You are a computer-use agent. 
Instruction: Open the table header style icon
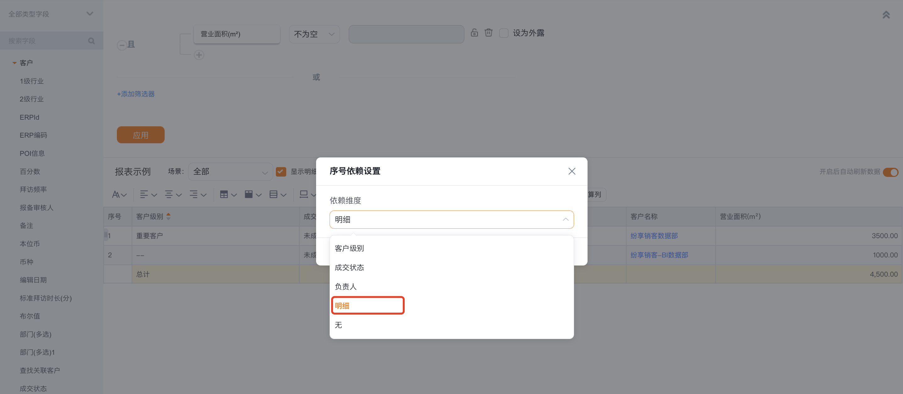(249, 194)
